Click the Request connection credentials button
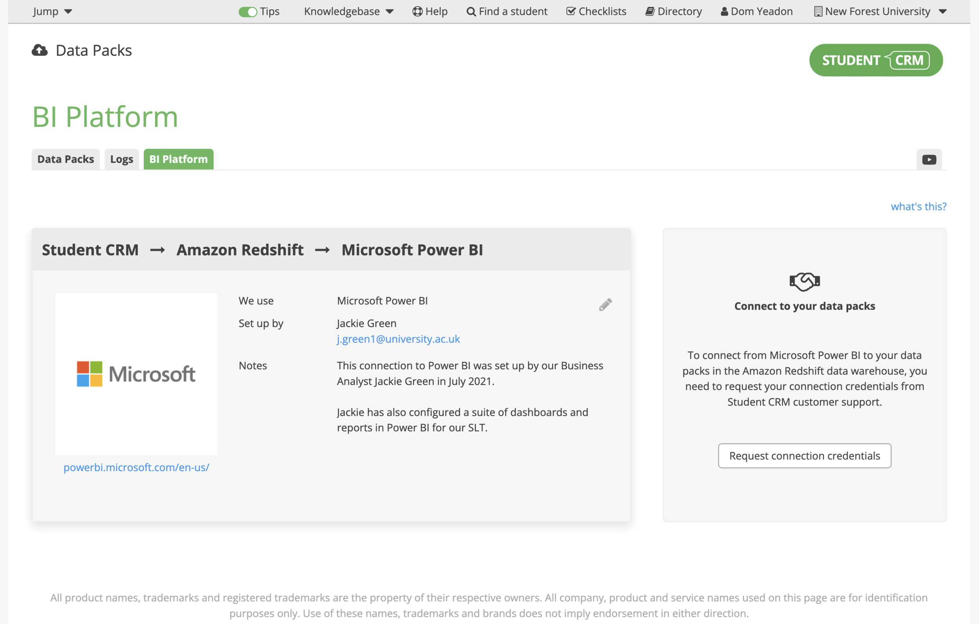The image size is (979, 624). click(804, 456)
